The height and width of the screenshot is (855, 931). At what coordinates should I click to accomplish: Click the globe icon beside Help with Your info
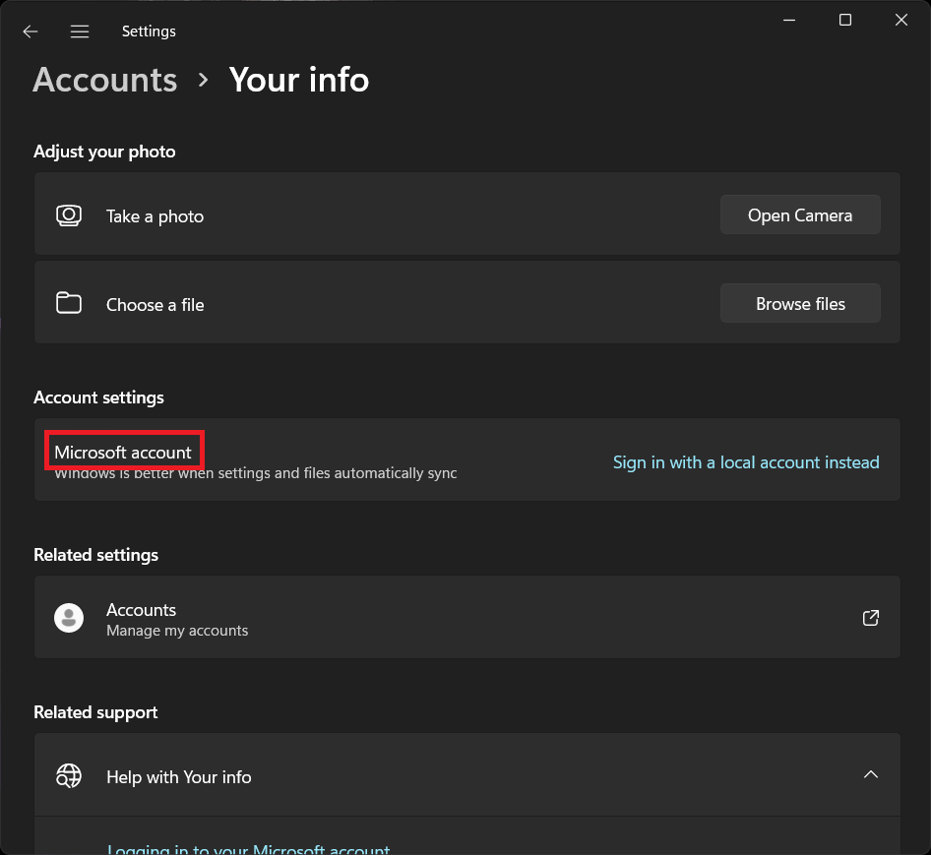69,776
